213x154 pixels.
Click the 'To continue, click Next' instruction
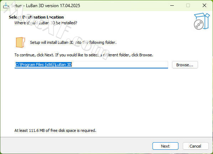[x=84, y=55]
